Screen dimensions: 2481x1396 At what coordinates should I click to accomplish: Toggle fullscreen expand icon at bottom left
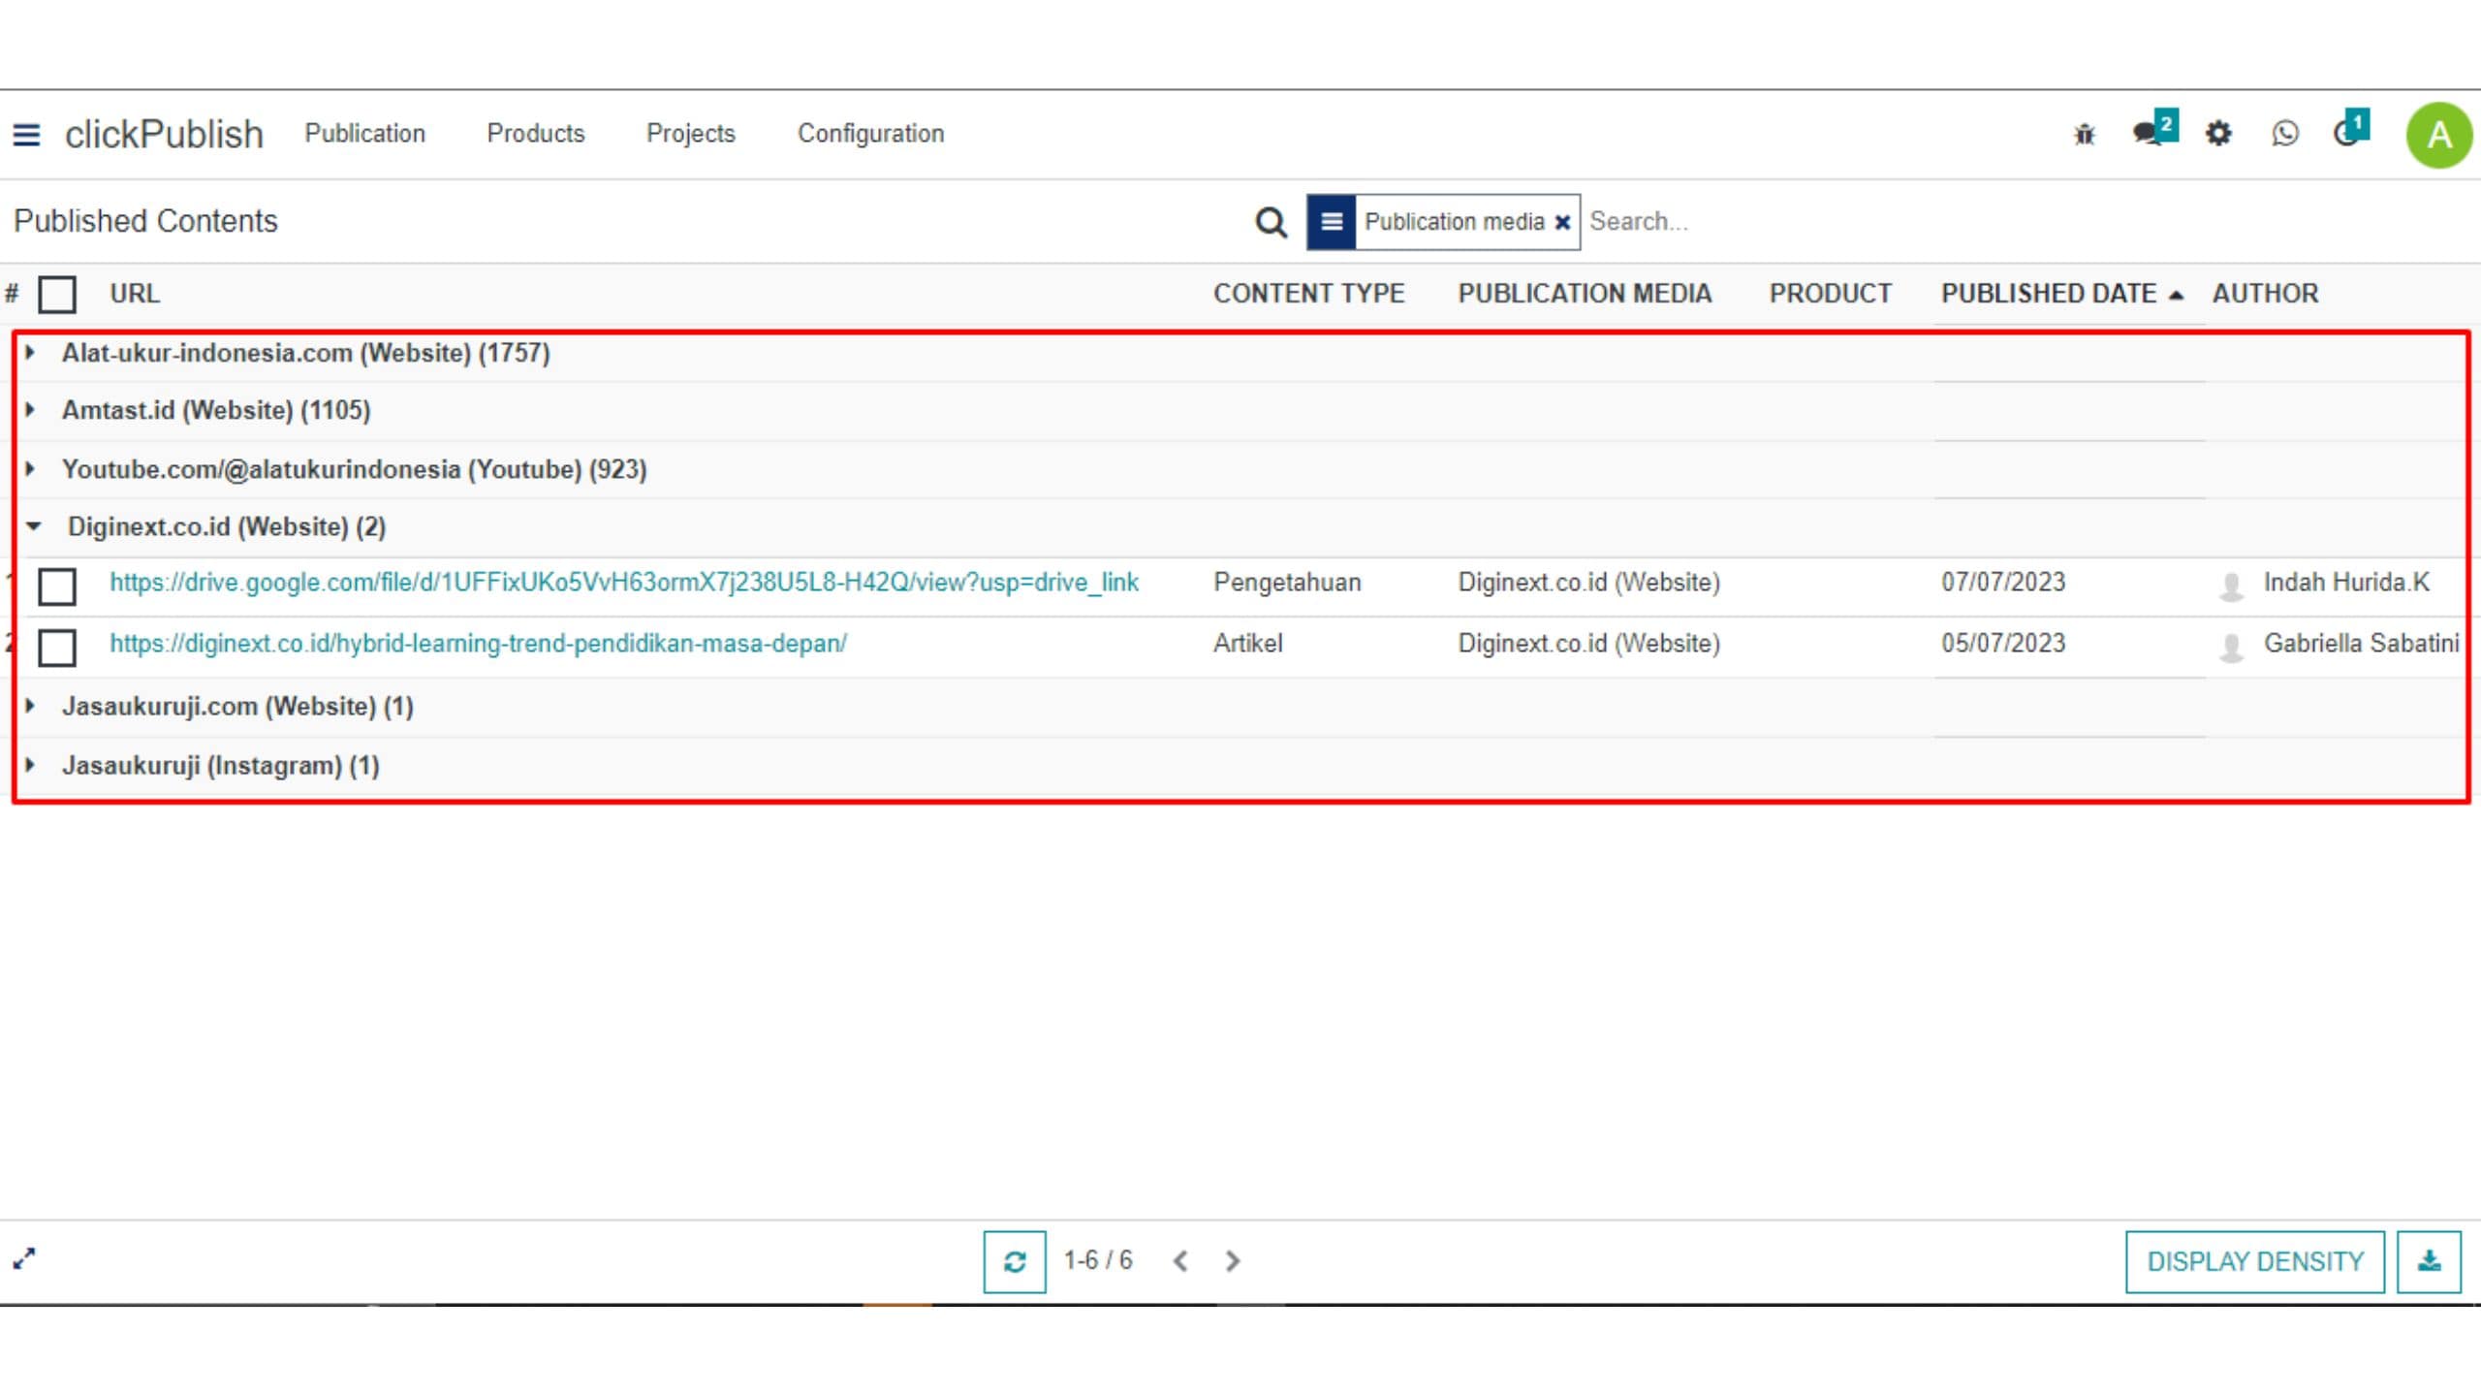(24, 1258)
